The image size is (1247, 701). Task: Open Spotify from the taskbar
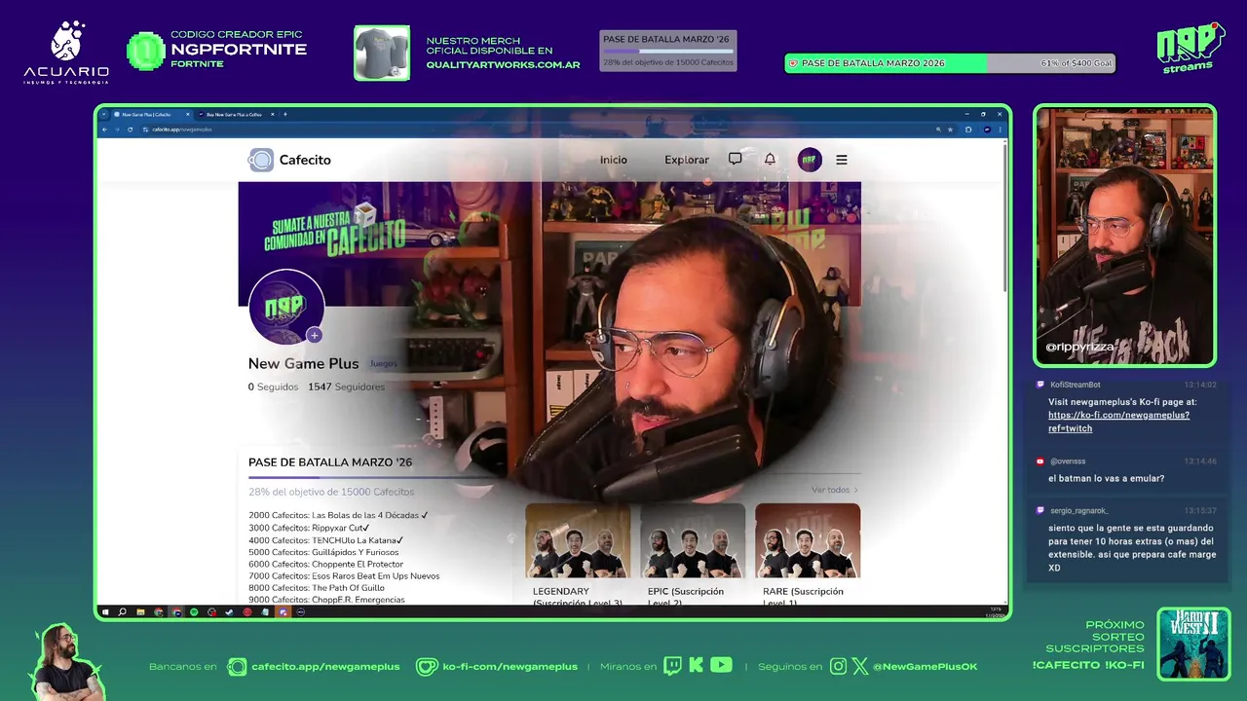(x=194, y=611)
